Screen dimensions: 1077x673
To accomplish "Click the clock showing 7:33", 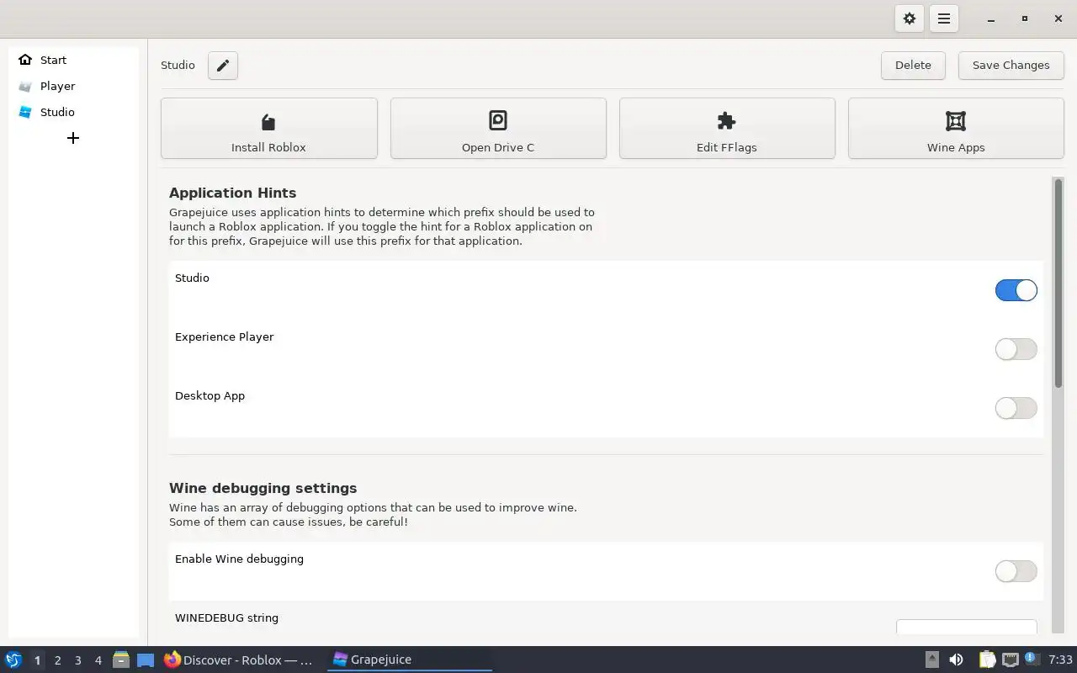I will tap(1060, 660).
